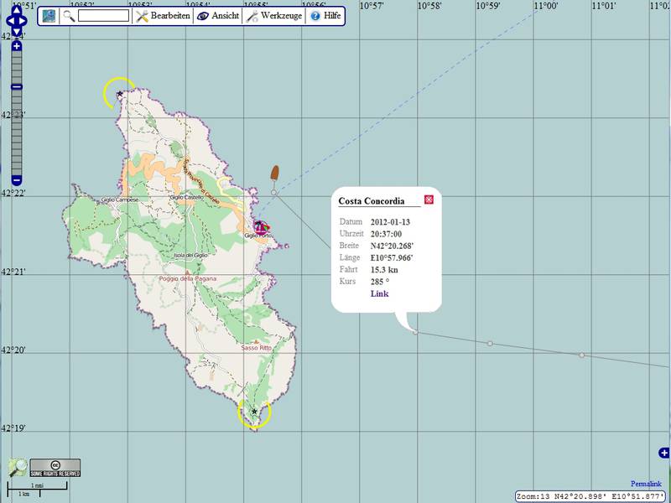Zoom out with the bottom minus button

[16, 179]
